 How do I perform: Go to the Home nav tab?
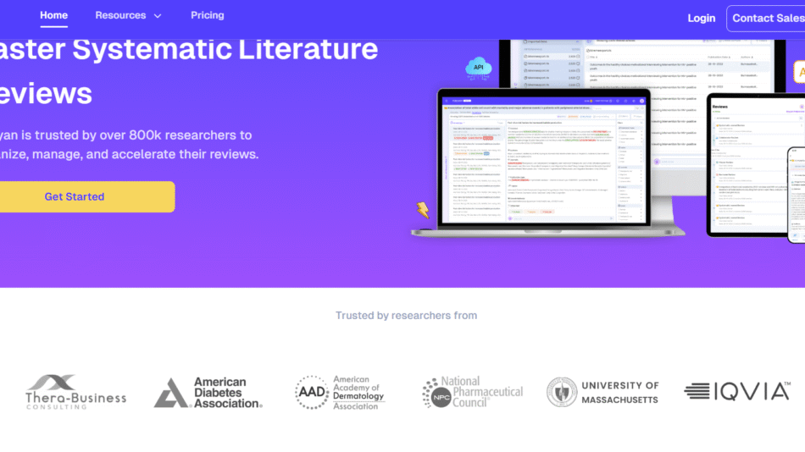[x=54, y=15]
